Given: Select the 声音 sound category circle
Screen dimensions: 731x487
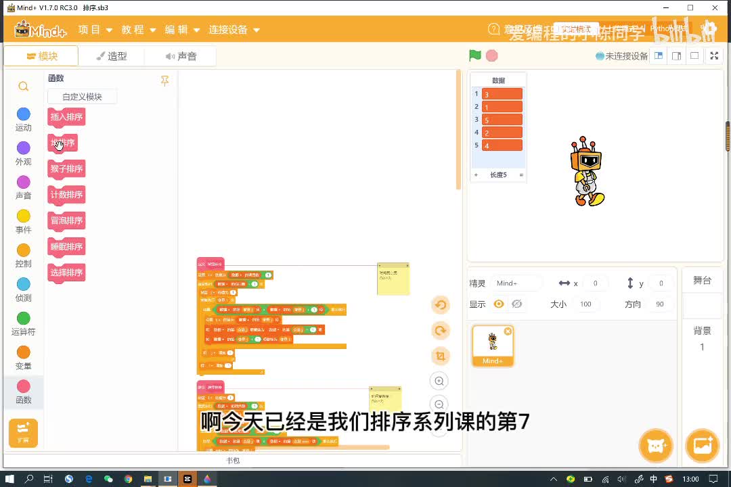Looking at the screenshot, I should tap(23, 182).
